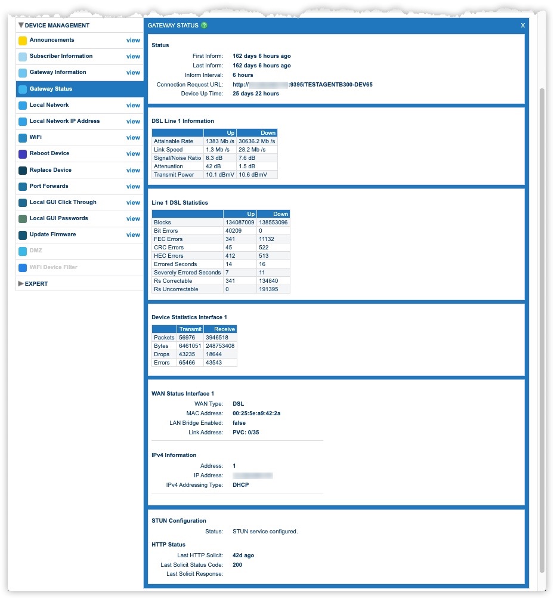Click the Replace Device icon
554x599 pixels.
pyautogui.click(x=23, y=171)
